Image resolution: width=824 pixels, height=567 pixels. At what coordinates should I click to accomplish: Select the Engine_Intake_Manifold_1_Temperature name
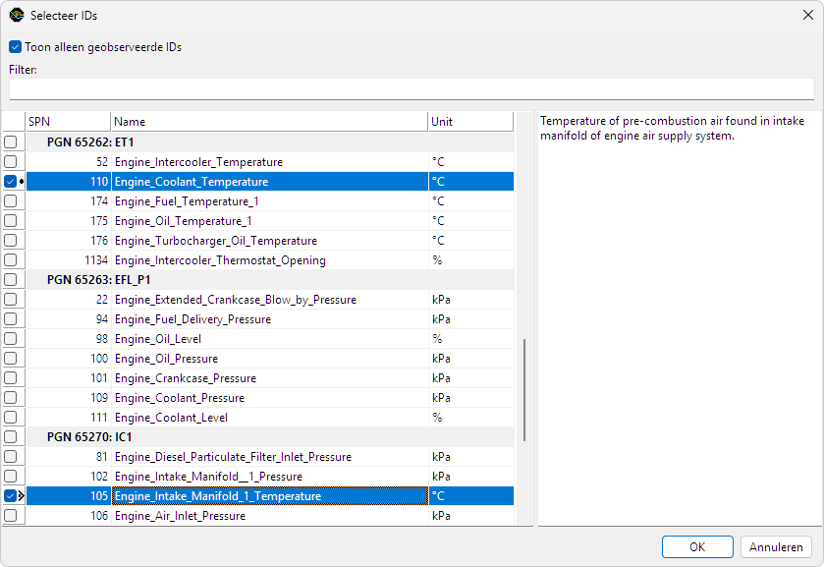coord(218,496)
